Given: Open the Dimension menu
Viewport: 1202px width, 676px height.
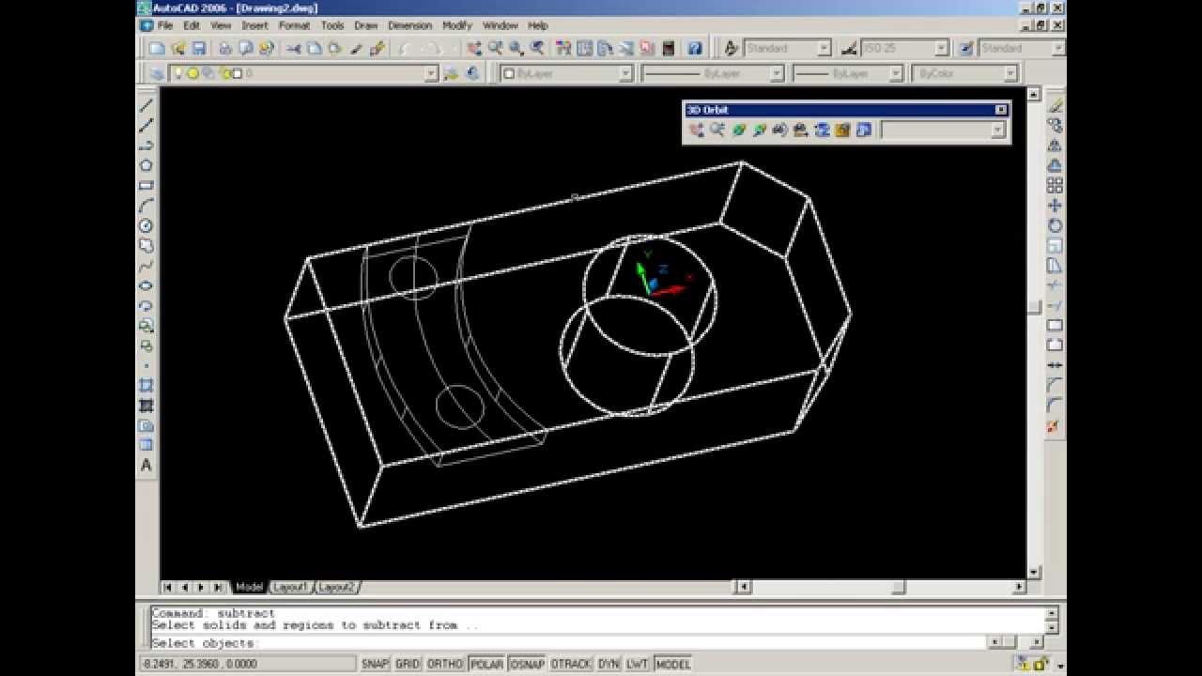Looking at the screenshot, I should pos(410,25).
